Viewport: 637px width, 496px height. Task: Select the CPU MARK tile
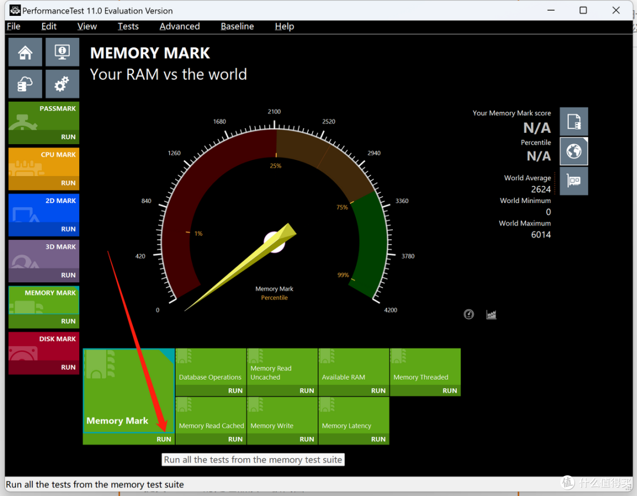44,162
